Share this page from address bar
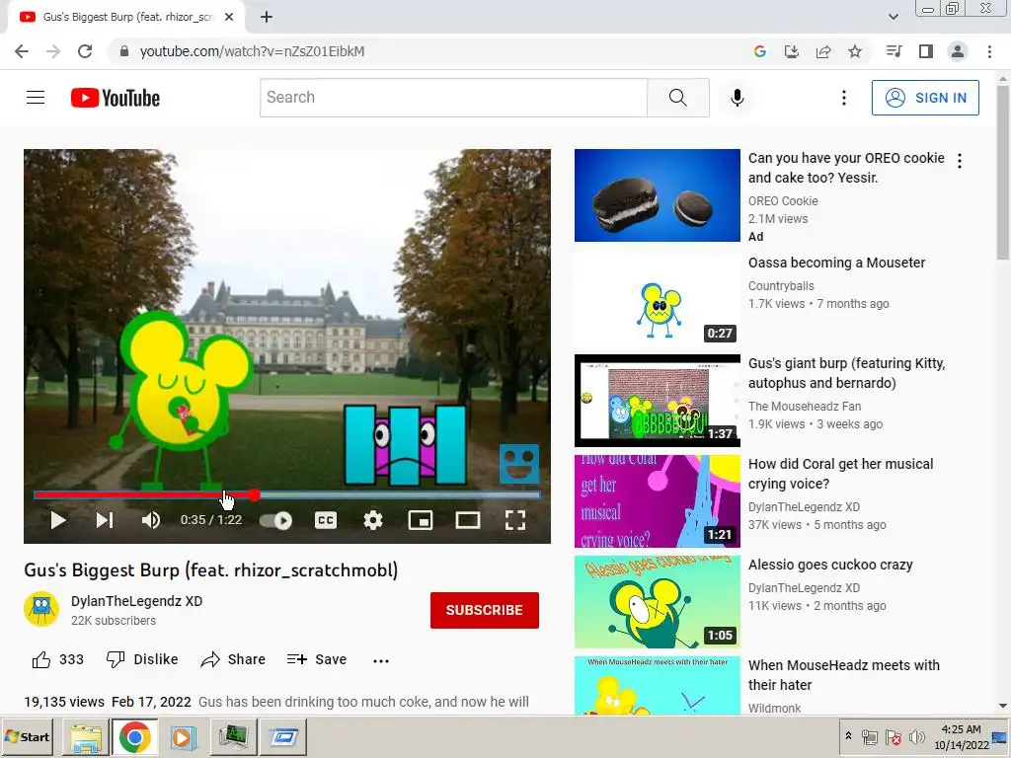Image resolution: width=1011 pixels, height=758 pixels. (823, 51)
